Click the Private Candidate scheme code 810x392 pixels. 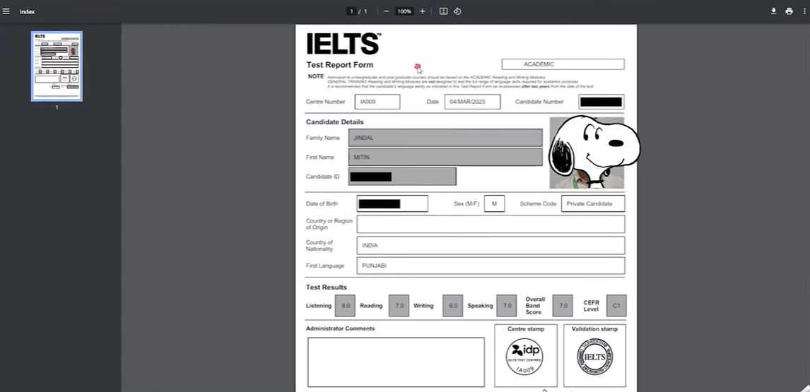(x=593, y=203)
